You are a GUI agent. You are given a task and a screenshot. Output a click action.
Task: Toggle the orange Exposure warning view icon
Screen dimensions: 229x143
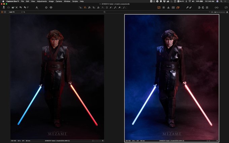159,7
